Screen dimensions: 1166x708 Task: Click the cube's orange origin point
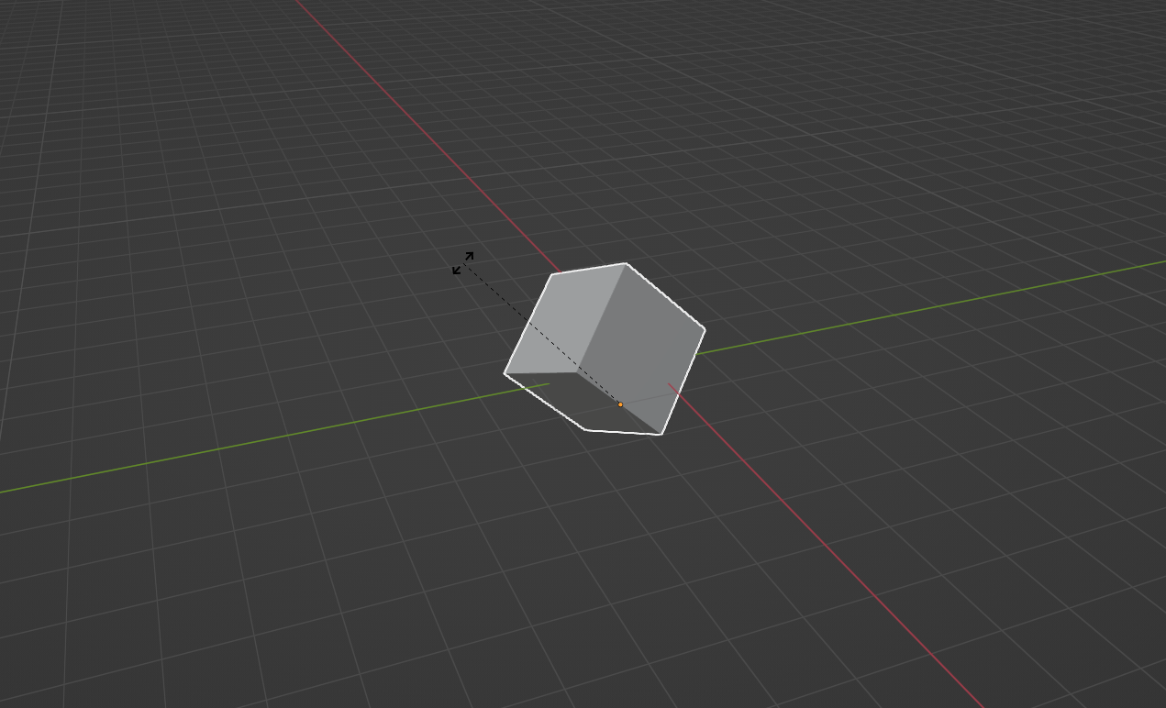point(620,404)
